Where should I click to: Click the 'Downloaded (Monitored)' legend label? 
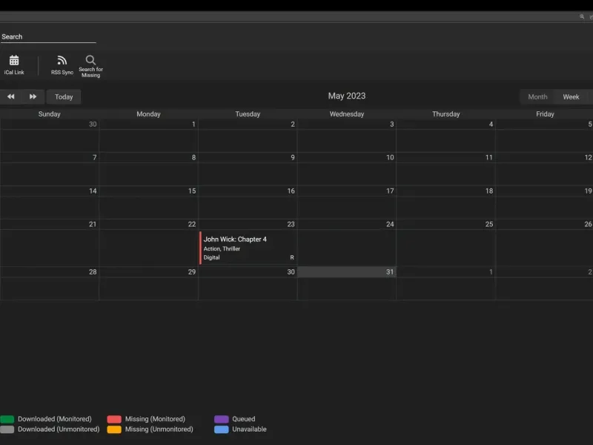coord(54,419)
